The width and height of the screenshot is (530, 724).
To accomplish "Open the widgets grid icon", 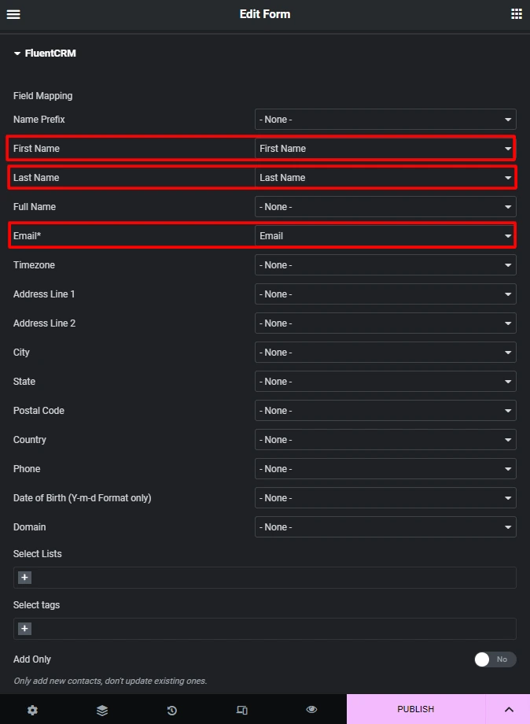I will point(517,14).
